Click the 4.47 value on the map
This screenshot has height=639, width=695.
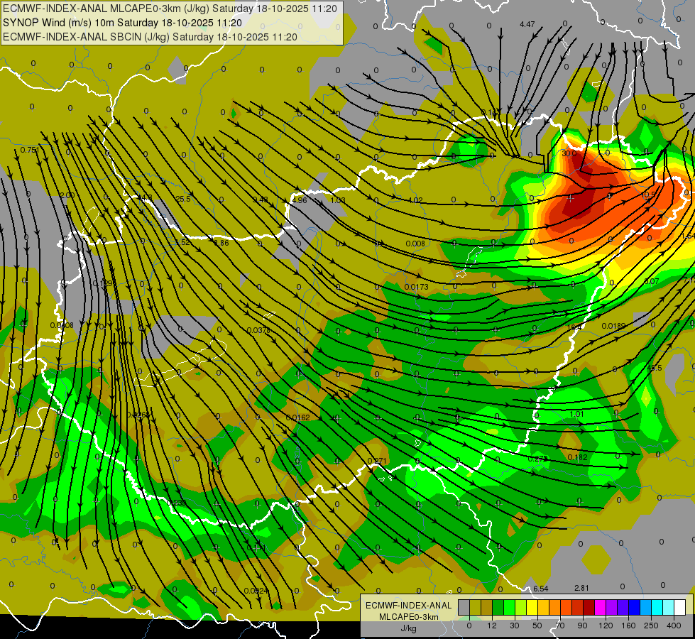pyautogui.click(x=527, y=24)
